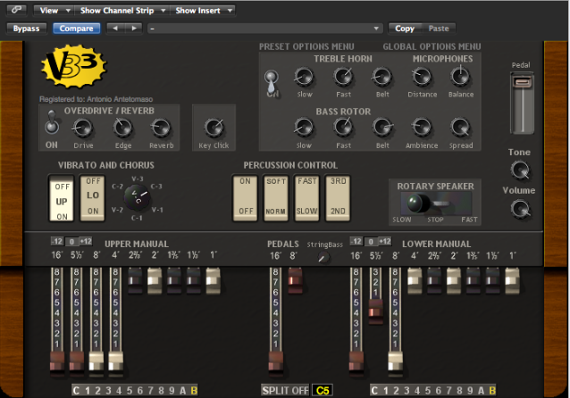Viewport: 570px width, 398px height.
Task: Click the Bypass button
Action: pos(26,29)
